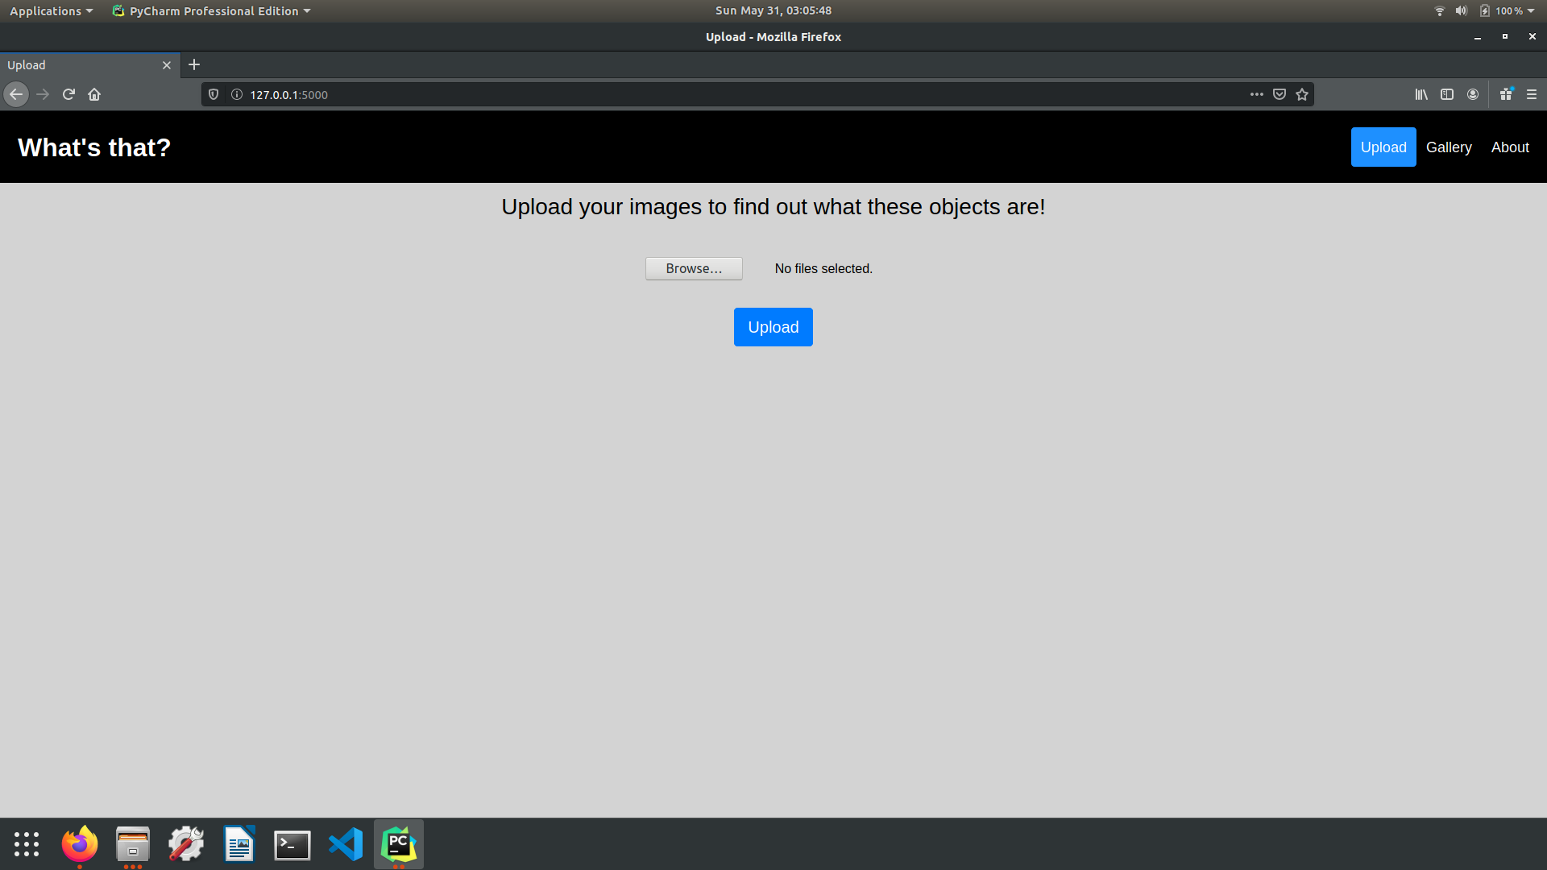1547x870 pixels.
Task: Open the Save to Pocket icon
Action: click(1279, 94)
